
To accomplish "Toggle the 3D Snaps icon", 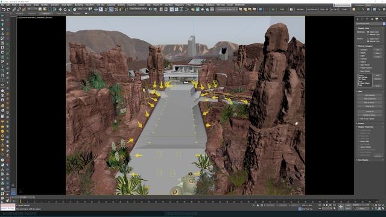I will (x=106, y=10).
